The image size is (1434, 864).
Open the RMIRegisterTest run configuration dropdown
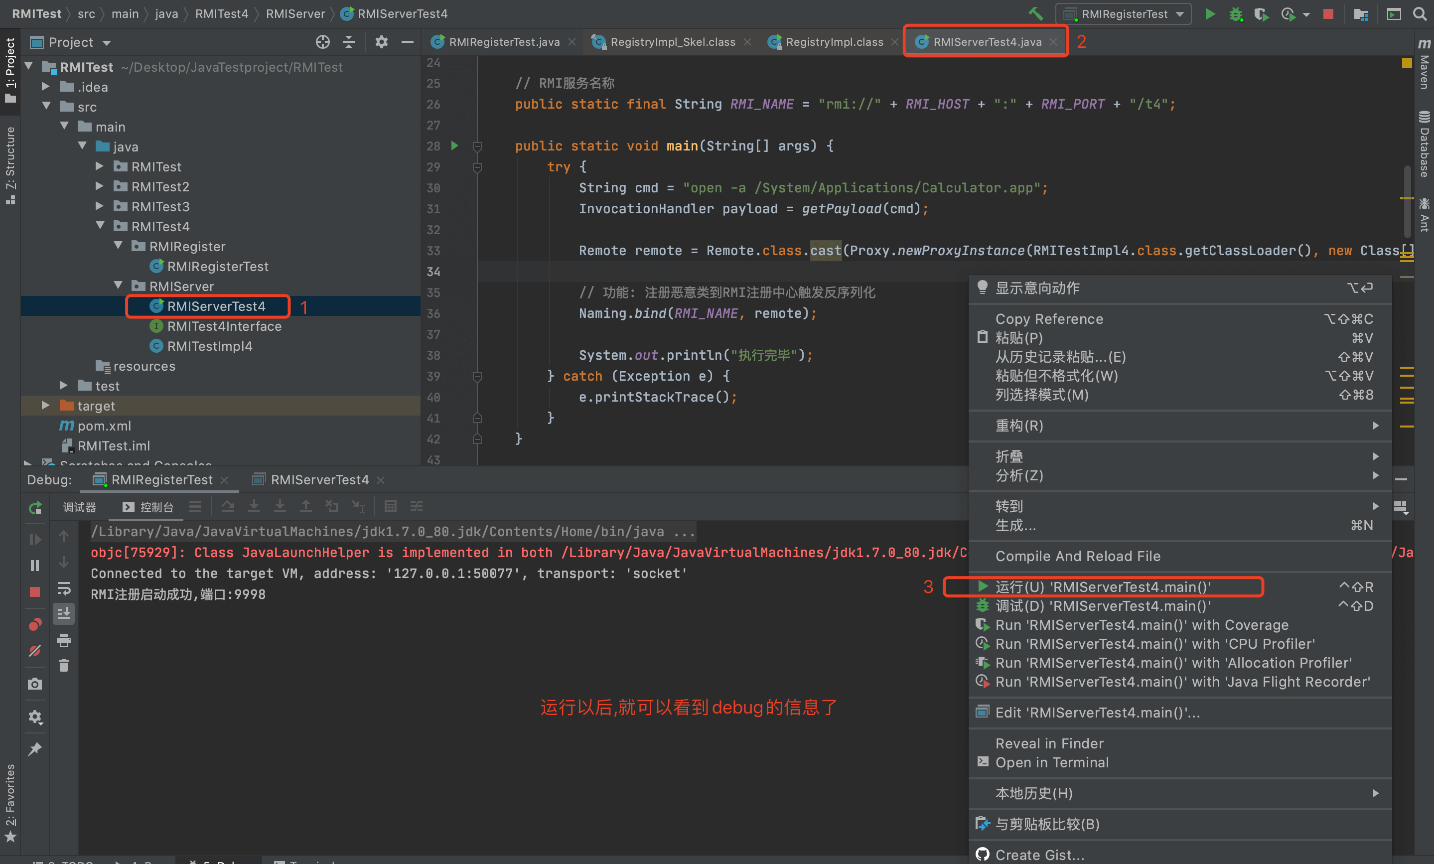tap(1123, 14)
